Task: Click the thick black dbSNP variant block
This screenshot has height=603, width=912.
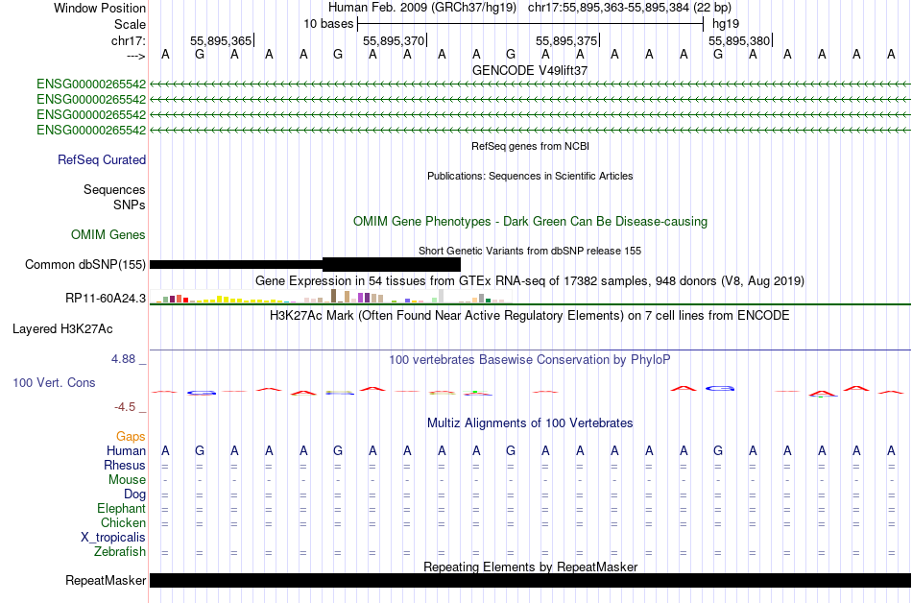Action: click(x=392, y=265)
